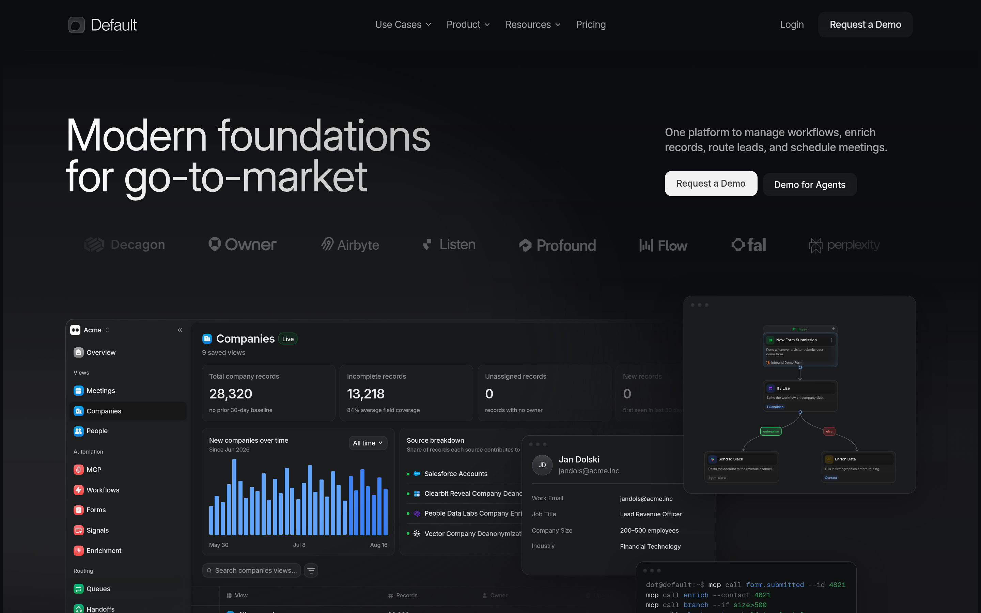Expand the Product dropdown

coord(468,25)
